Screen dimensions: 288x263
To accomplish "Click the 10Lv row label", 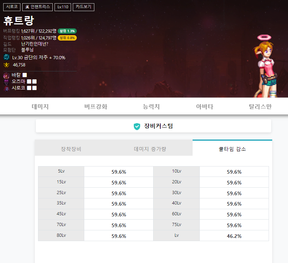I will [x=176, y=171].
